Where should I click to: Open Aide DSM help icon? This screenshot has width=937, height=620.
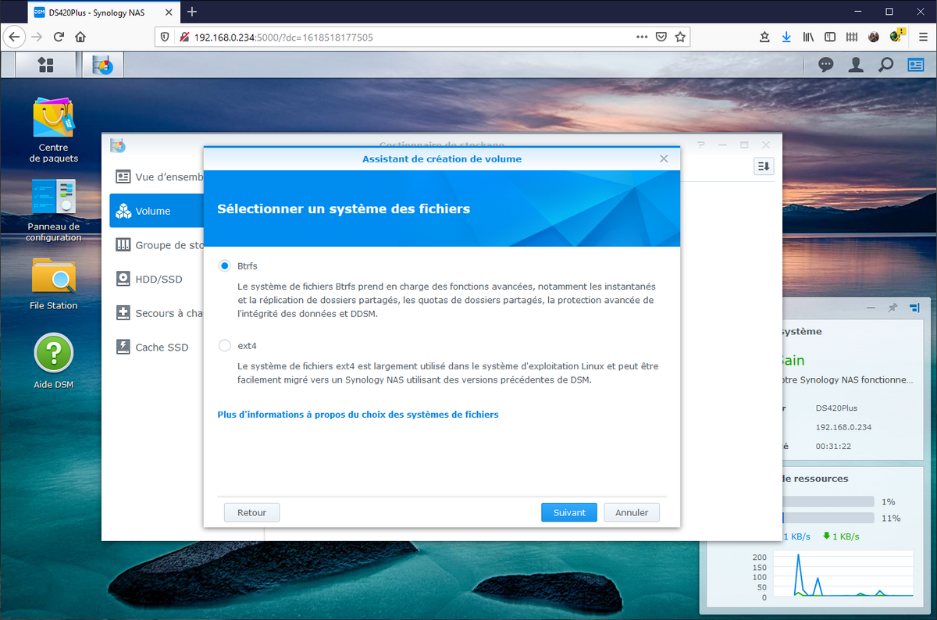tap(53, 361)
